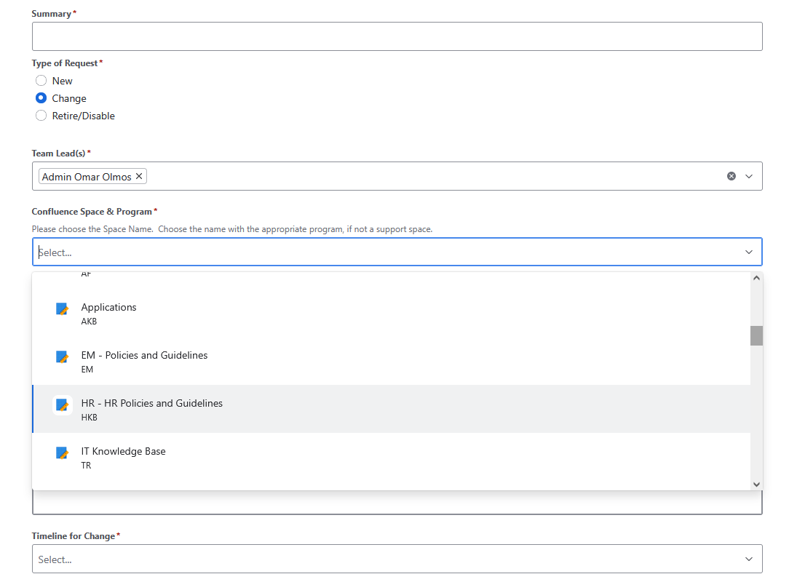Choose HR - HR Policies and Guidelines option
Screen dimensions: 797x574
pos(391,409)
